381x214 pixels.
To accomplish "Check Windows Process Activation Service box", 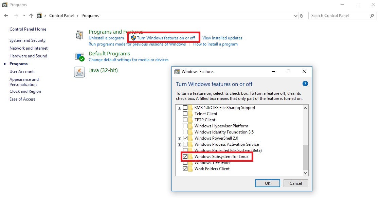I will [x=185, y=144].
